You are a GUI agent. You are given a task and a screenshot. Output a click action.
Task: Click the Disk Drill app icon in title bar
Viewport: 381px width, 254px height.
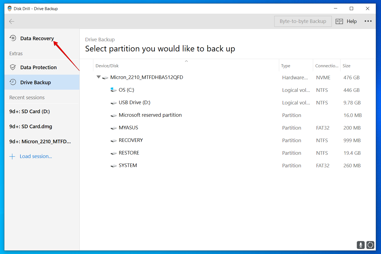pyautogui.click(x=10, y=8)
